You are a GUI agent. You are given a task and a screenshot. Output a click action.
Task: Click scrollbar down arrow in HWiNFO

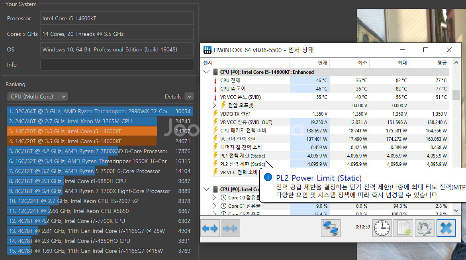456,211
